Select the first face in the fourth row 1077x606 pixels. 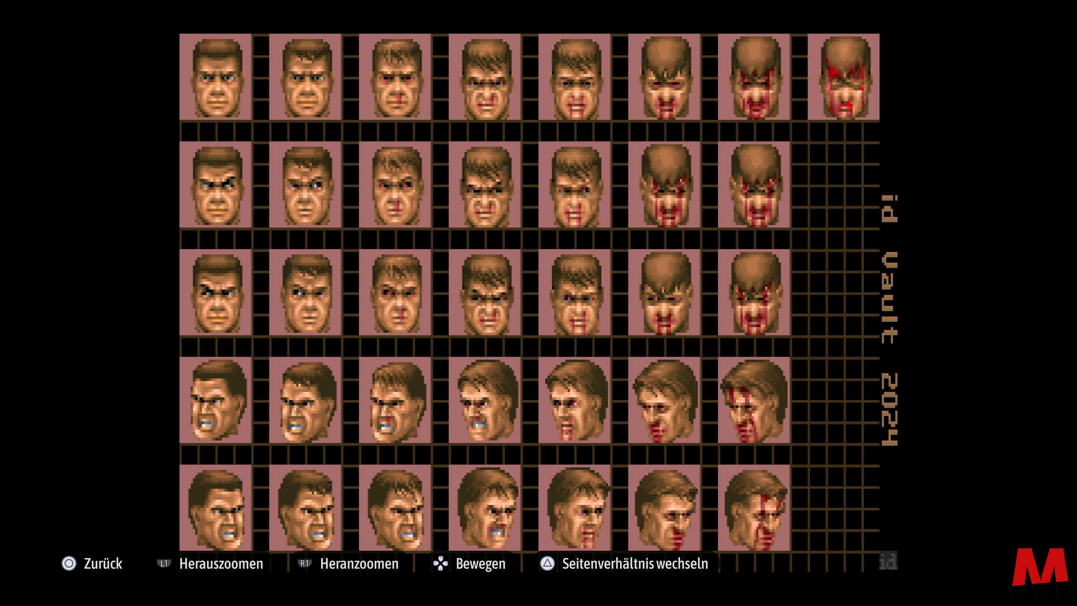point(216,400)
